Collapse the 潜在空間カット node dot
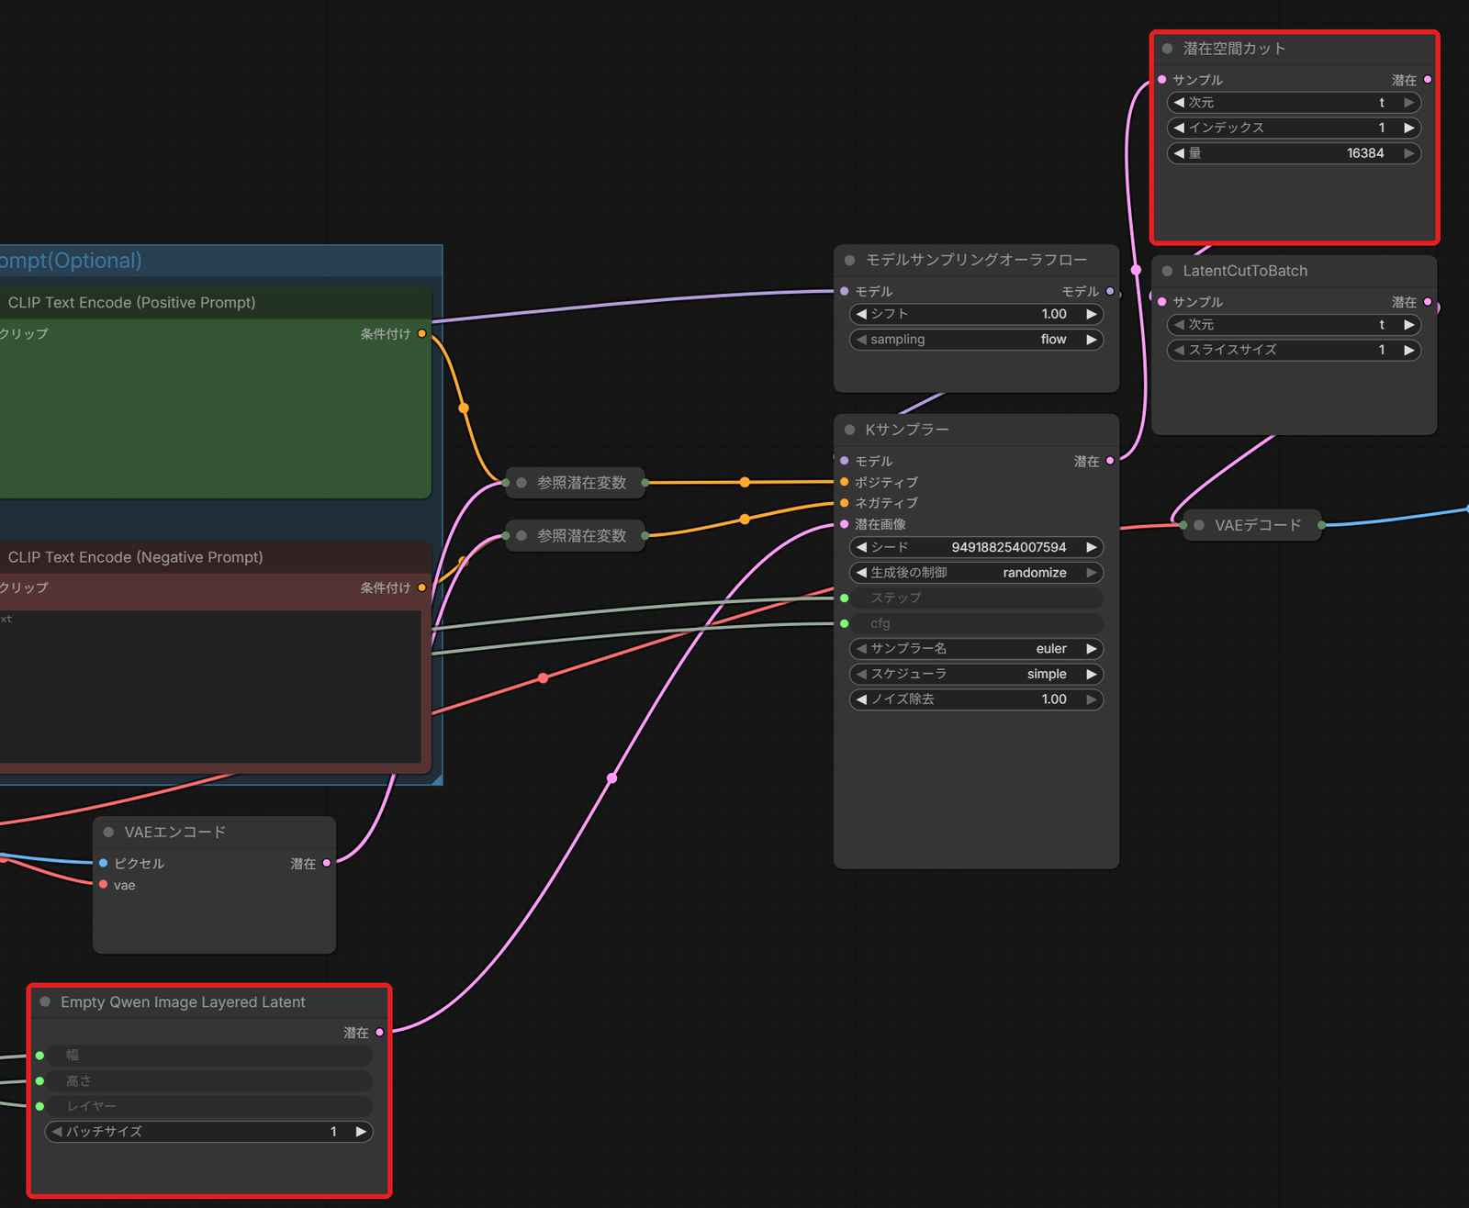 [1167, 49]
